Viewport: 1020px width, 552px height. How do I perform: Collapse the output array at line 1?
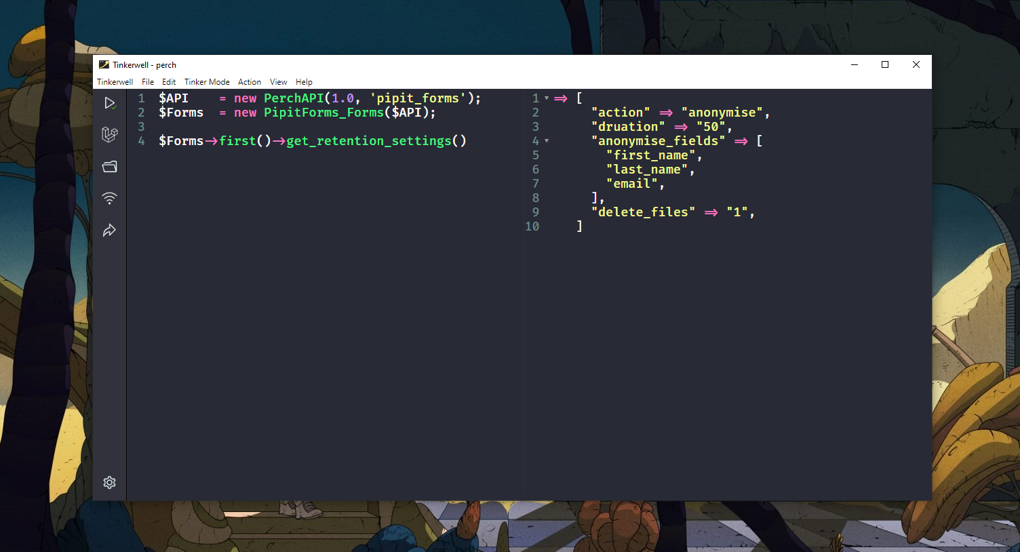(x=547, y=98)
